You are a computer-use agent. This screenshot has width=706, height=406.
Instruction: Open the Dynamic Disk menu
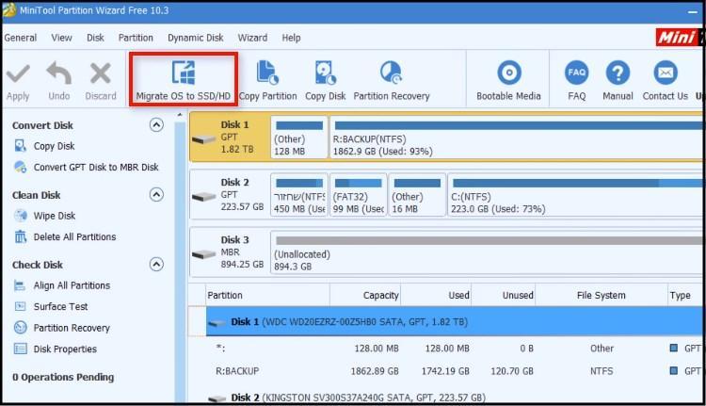tap(196, 38)
